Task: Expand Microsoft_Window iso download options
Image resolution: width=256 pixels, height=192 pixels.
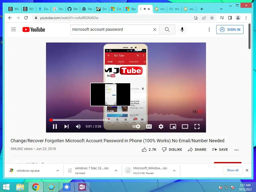Action: pos(174,170)
